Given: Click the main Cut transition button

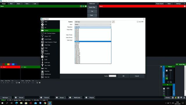Looking at the screenshot, I should pos(92,11).
